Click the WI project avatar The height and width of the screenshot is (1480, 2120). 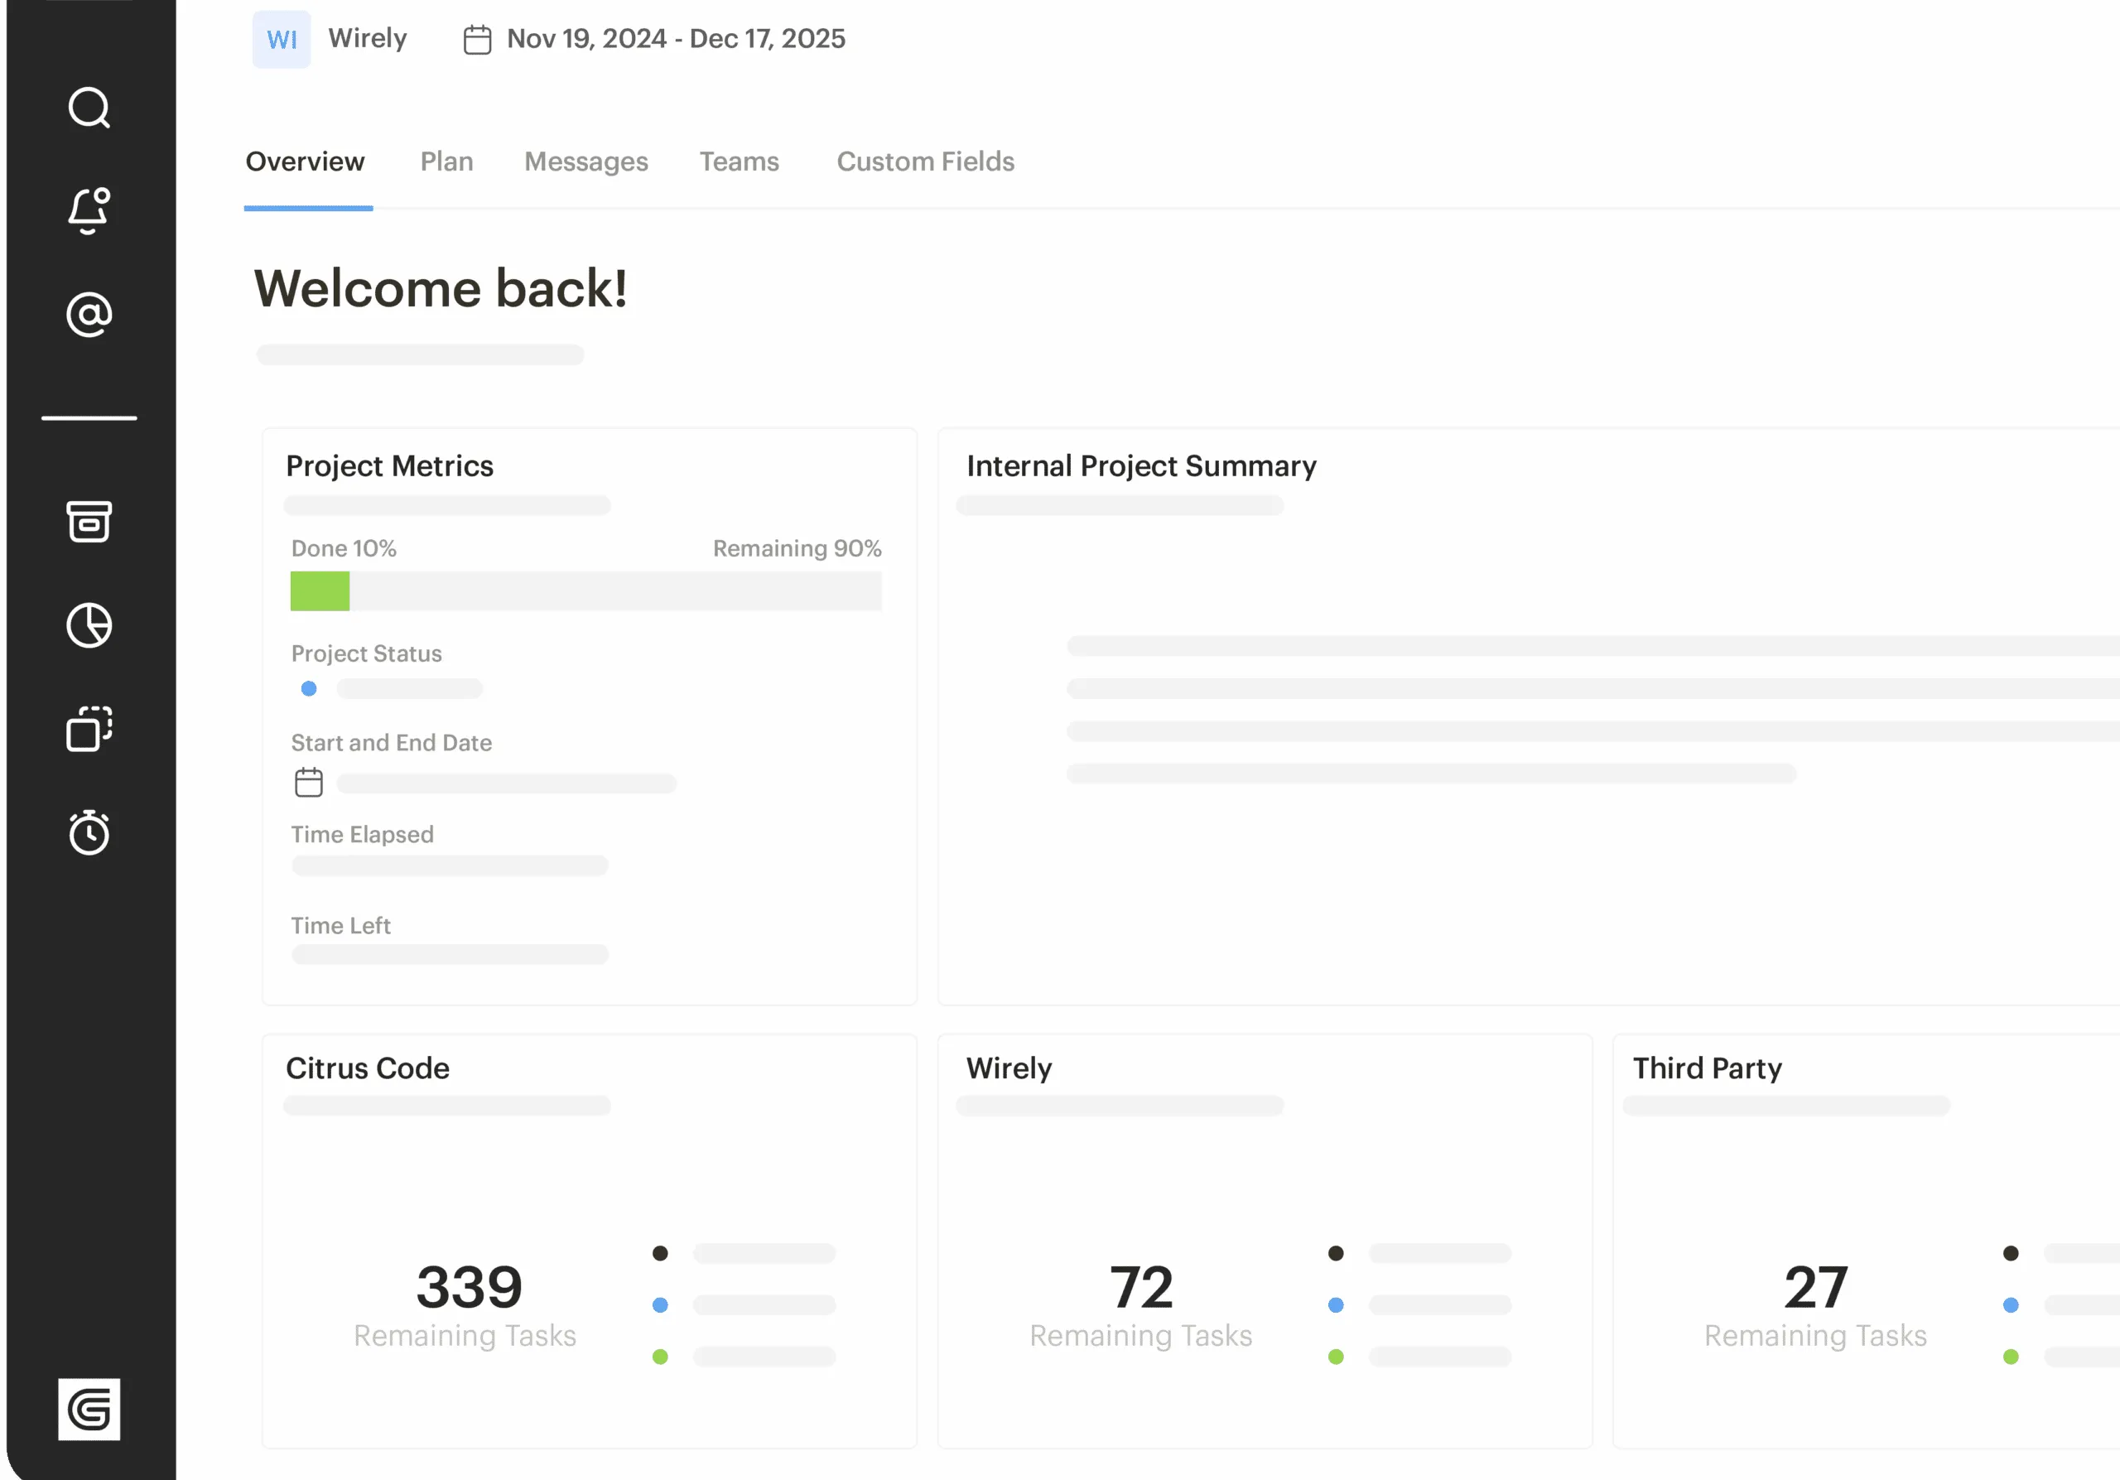[x=282, y=39]
